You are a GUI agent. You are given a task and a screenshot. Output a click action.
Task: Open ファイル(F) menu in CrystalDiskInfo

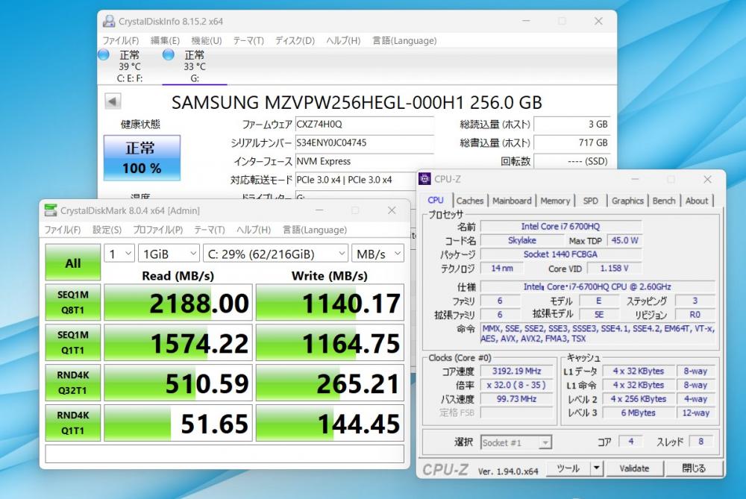pyautogui.click(x=121, y=40)
